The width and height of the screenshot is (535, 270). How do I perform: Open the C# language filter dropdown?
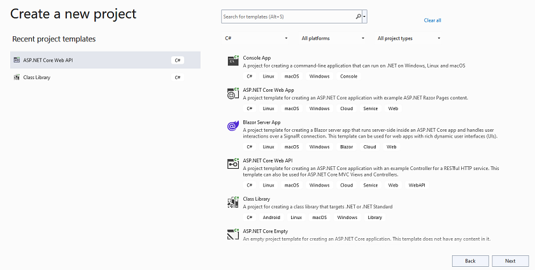click(x=256, y=38)
